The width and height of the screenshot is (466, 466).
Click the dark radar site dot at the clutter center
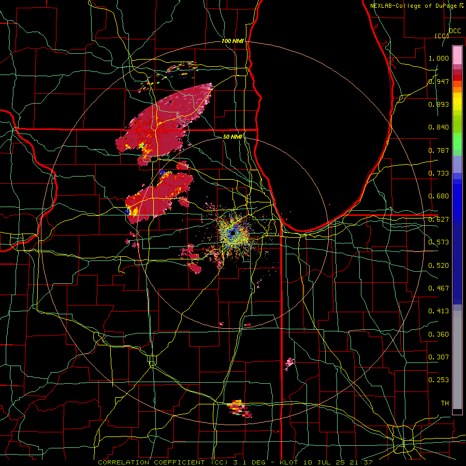click(233, 232)
